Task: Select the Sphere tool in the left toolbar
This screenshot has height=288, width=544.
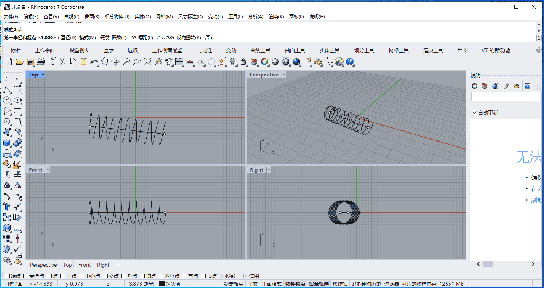Action: 17,143
